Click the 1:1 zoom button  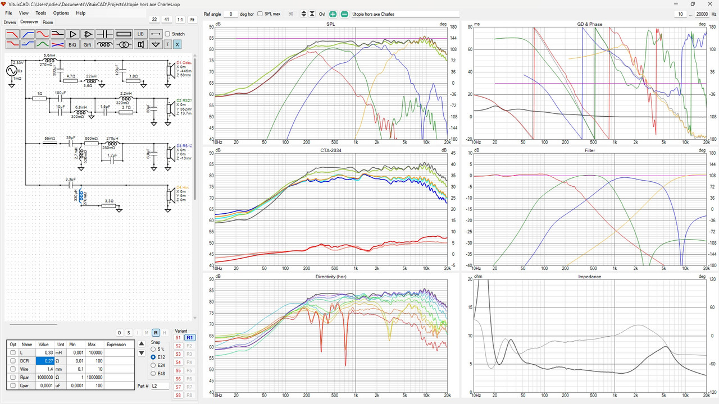[x=180, y=20]
